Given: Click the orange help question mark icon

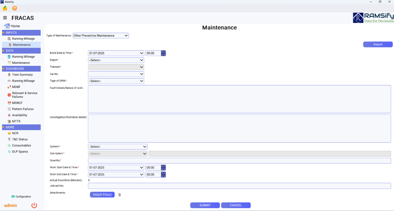Looking at the screenshot, I should click(15, 8).
